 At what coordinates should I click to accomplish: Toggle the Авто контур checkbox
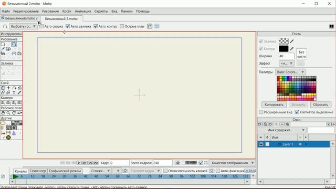(x=96, y=26)
